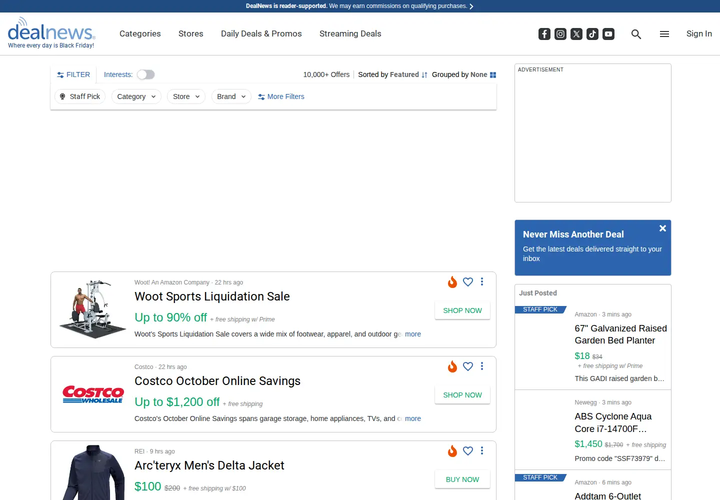The height and width of the screenshot is (500, 720).
Task: Open the 67" Galvanized Raised Garden Bed Planter
Action: click(620, 334)
